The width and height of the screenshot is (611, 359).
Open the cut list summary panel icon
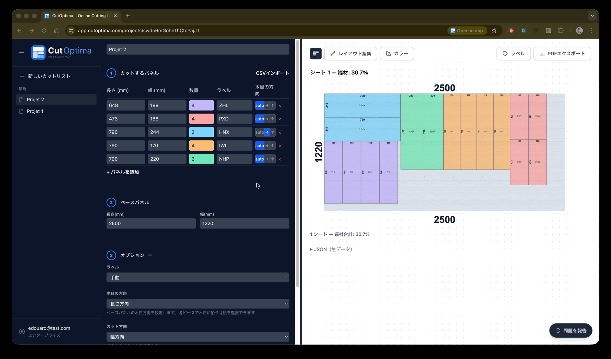tap(315, 54)
